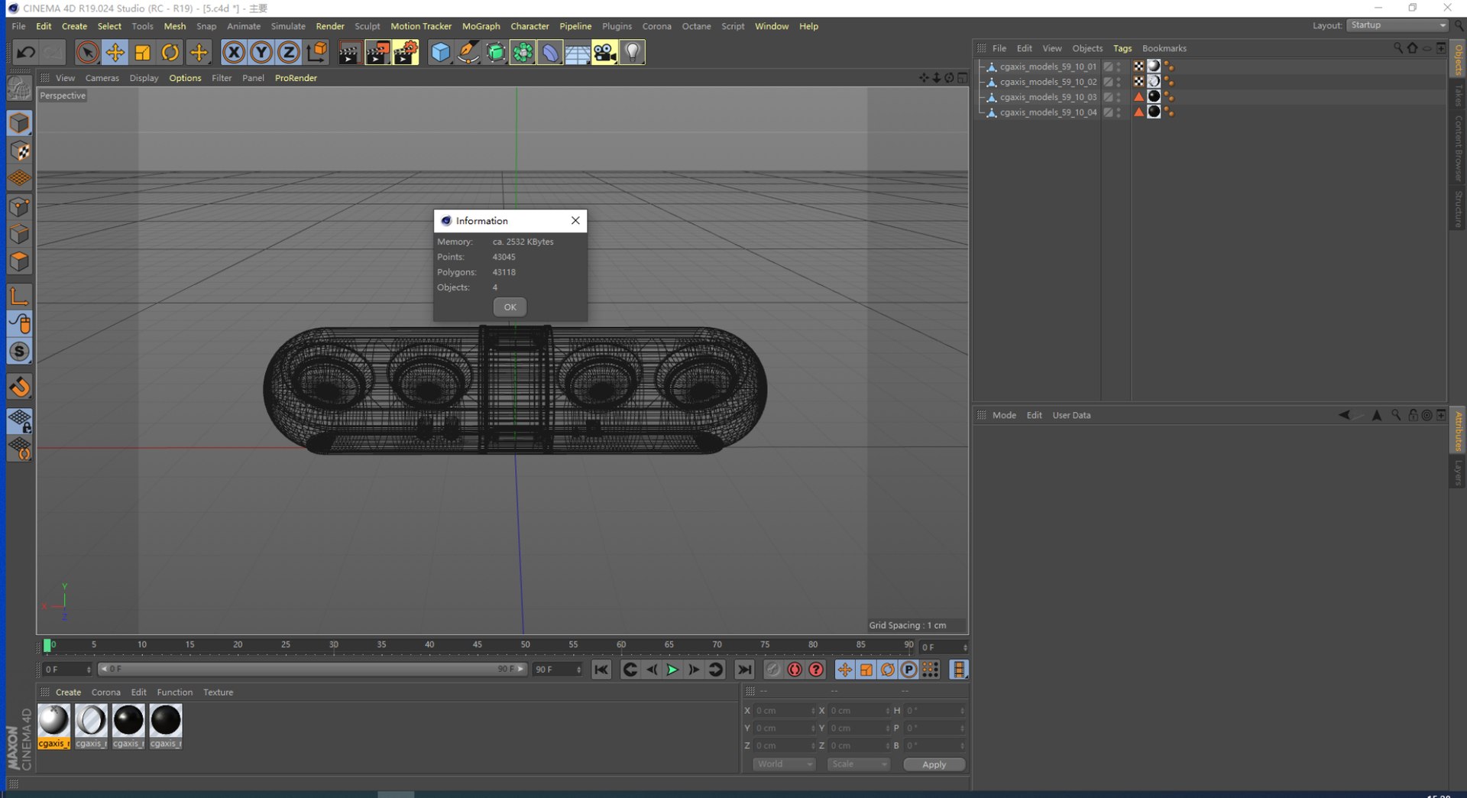Screen dimensions: 1467x798
Task: Toggle visibility dots for cgaxis_models_59_10_01
Action: (1119, 66)
